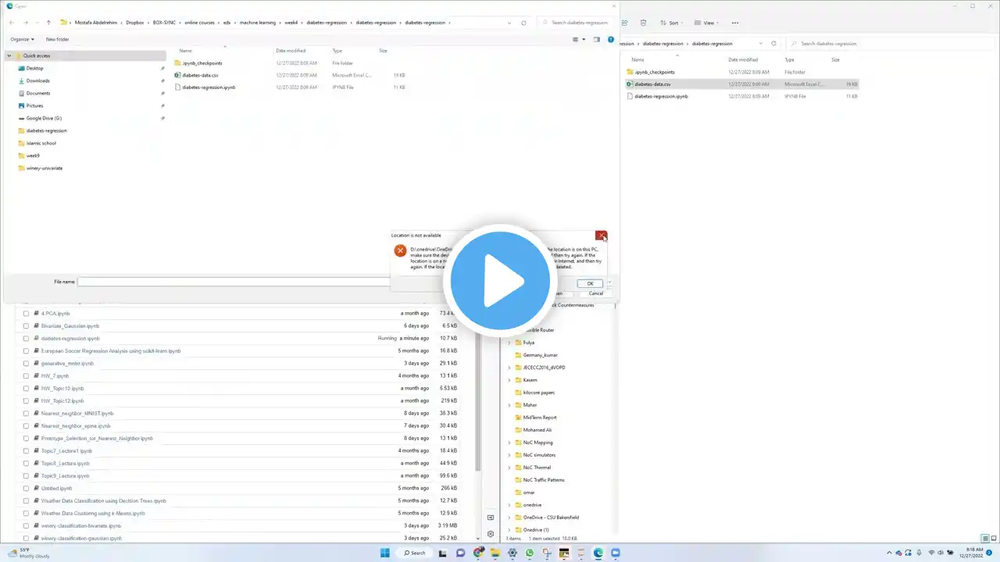The width and height of the screenshot is (1000, 562).
Task: Tick the checkbox for Untitled.ipynb
Action: 26,488
